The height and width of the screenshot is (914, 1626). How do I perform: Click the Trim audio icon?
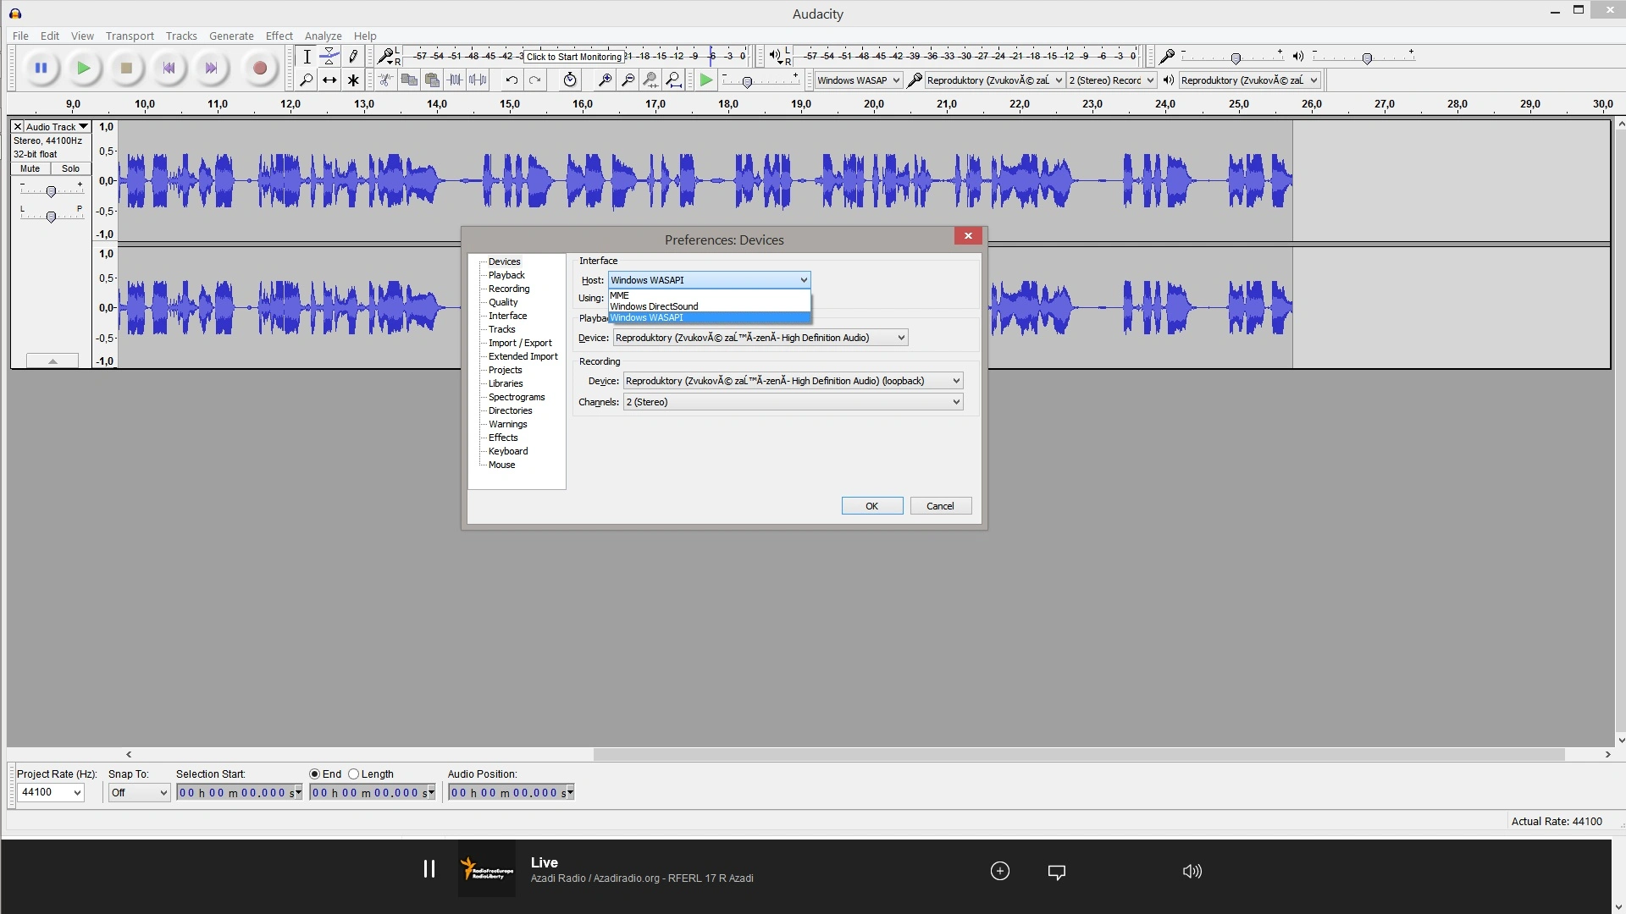click(x=456, y=80)
